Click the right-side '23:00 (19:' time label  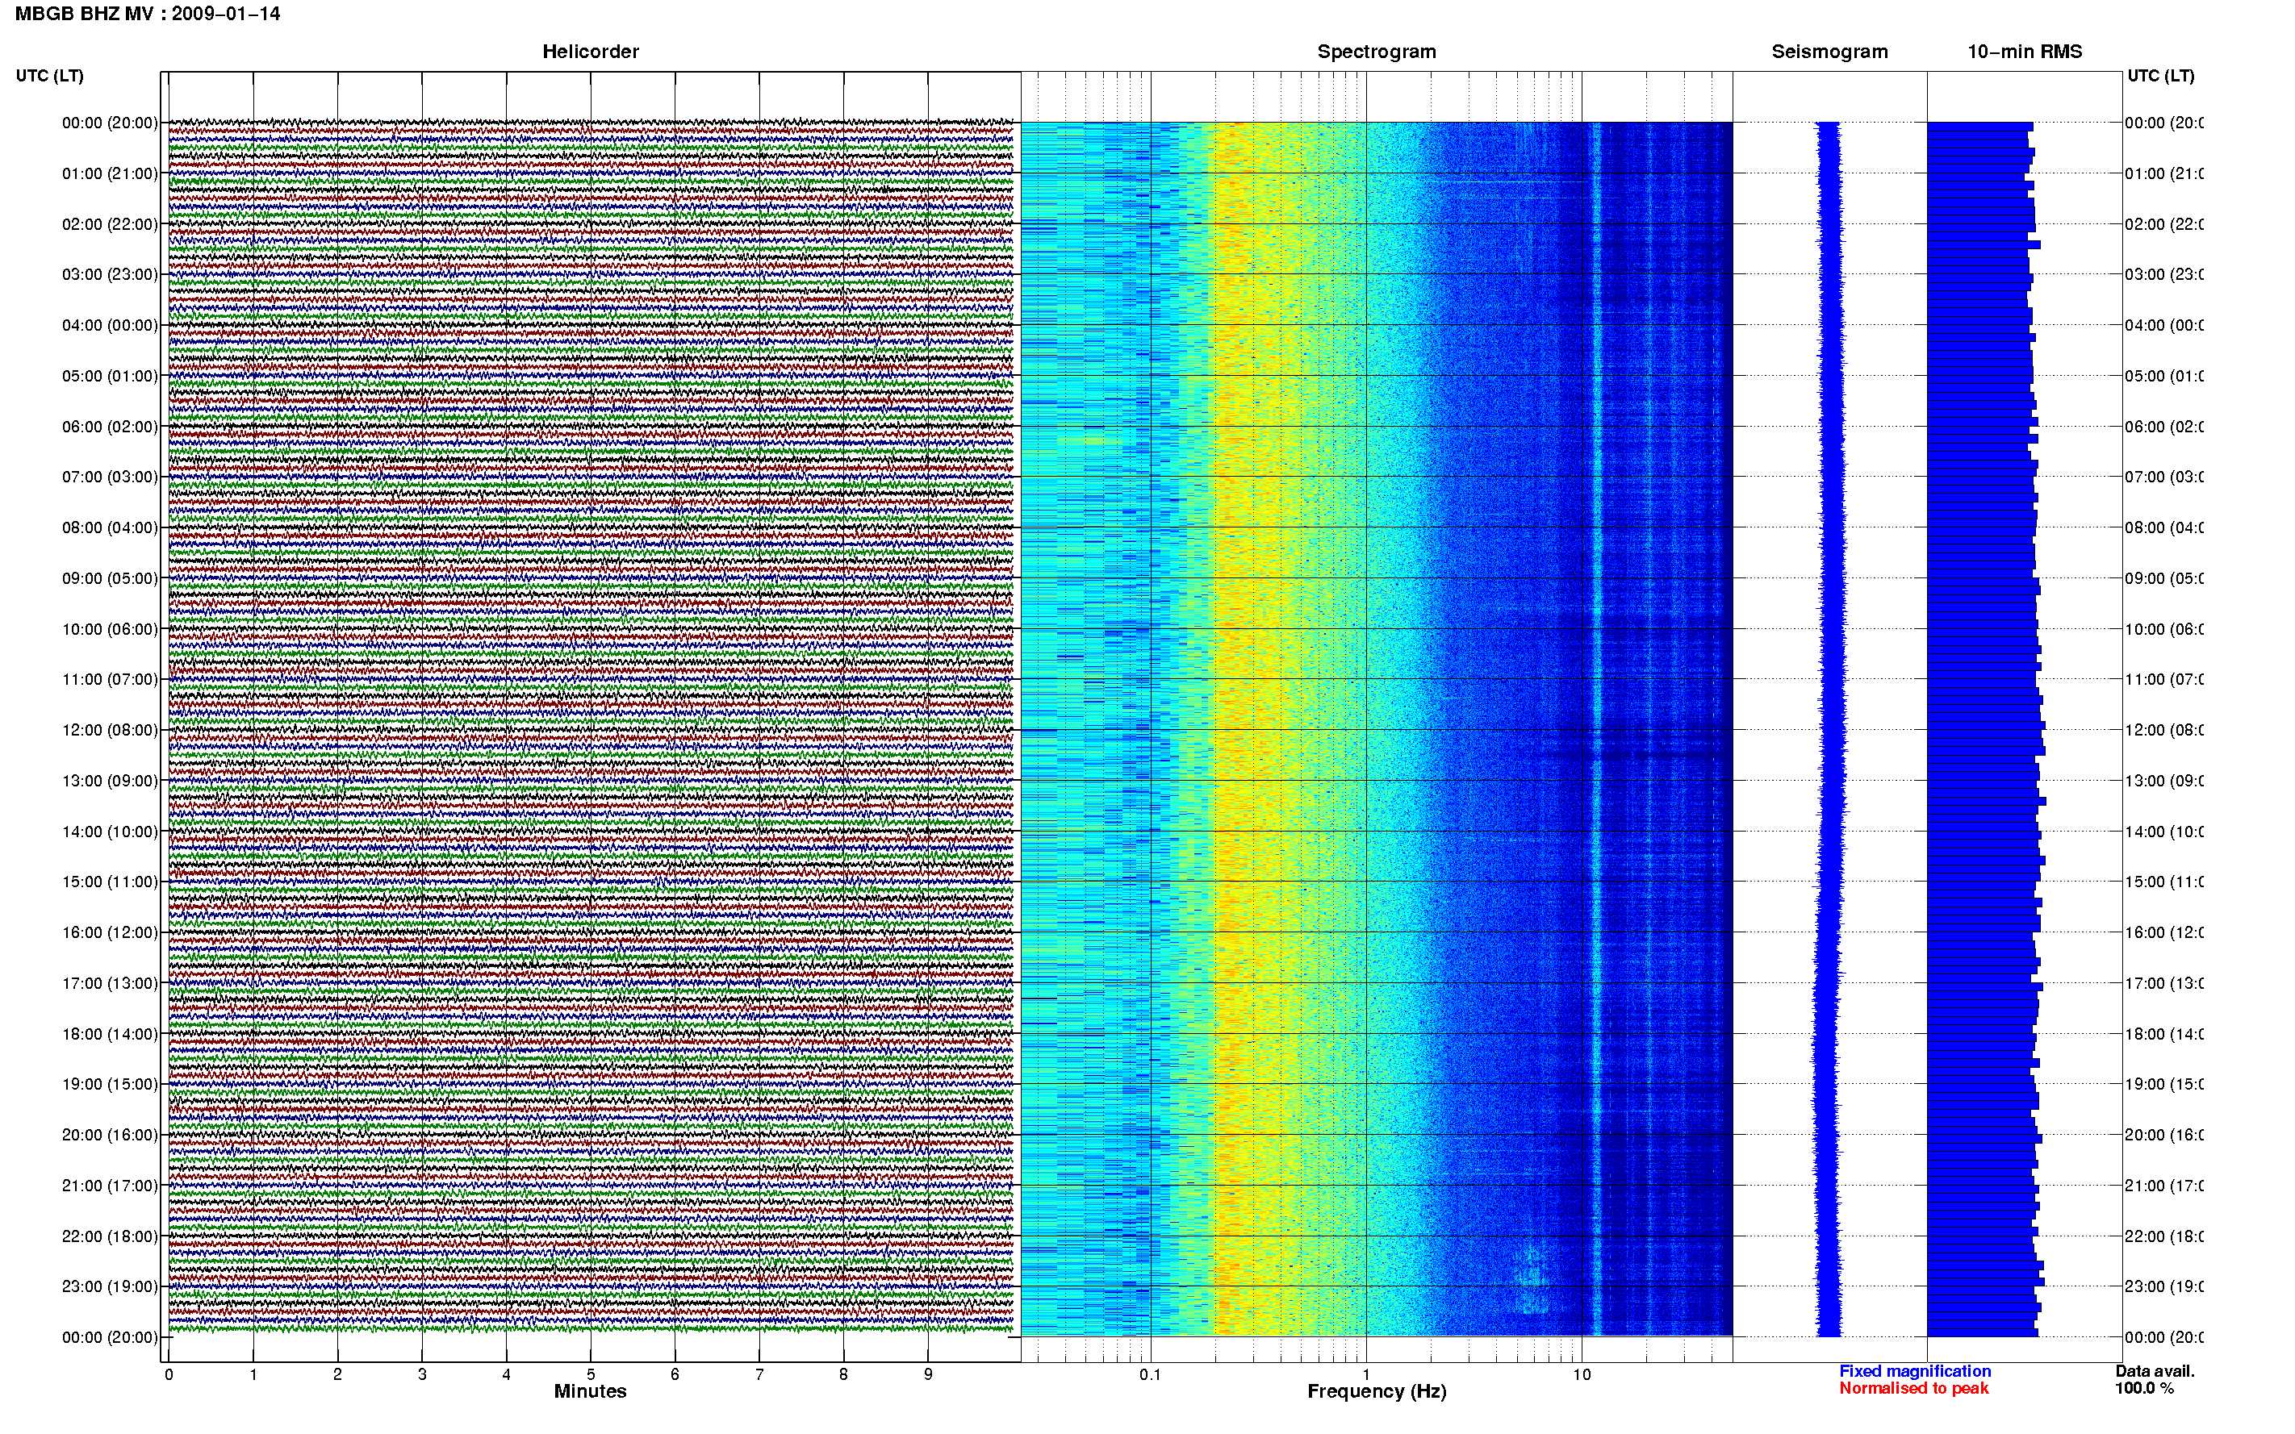click(x=2164, y=1287)
